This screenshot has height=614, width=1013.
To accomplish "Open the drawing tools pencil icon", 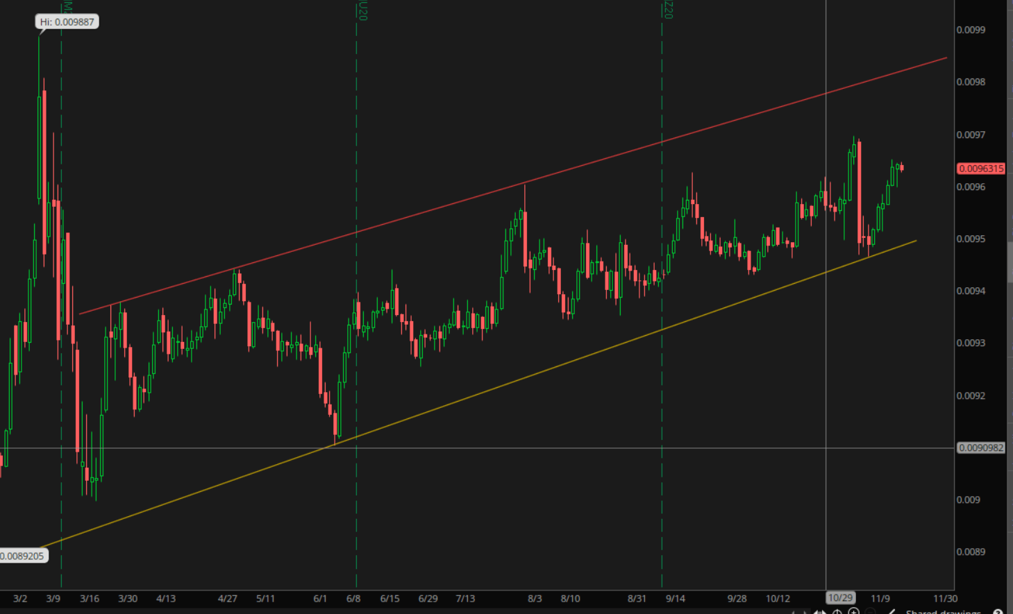I will click(891, 612).
